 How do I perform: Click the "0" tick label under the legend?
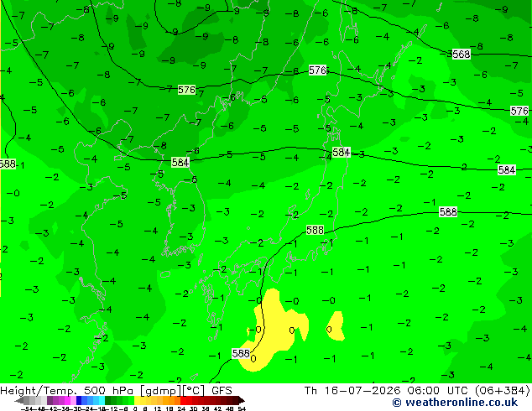click(x=135, y=408)
